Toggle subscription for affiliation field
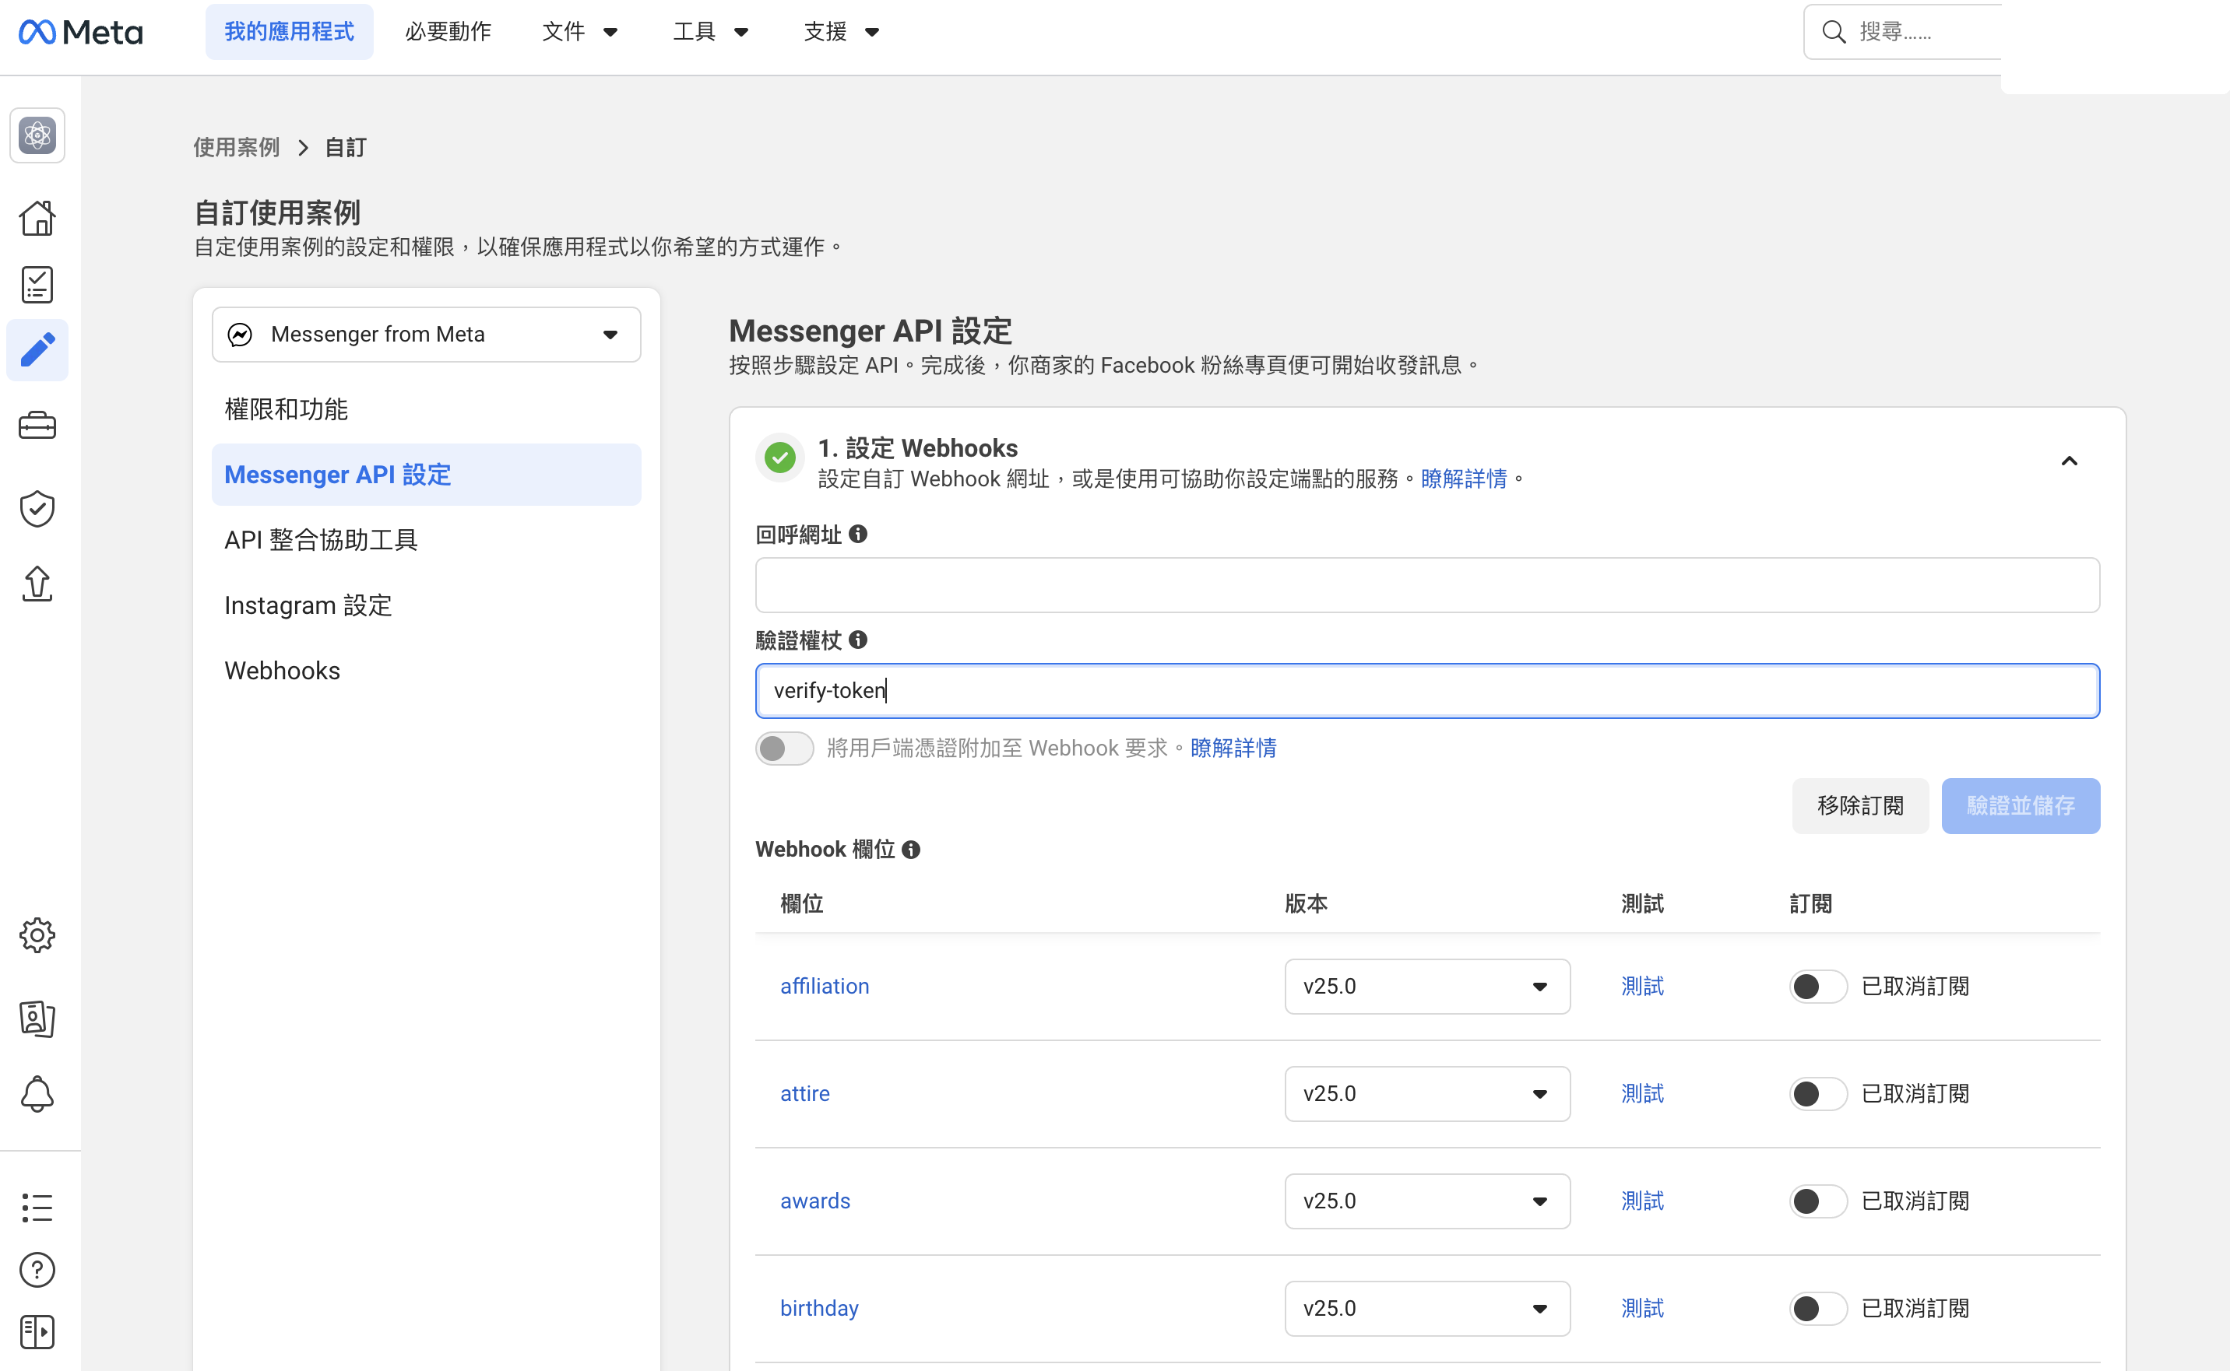Screen dimensions: 2230x1371 click(1818, 987)
